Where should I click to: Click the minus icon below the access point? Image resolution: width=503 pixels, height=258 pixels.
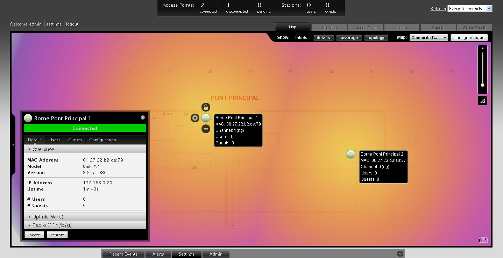pyautogui.click(x=206, y=129)
